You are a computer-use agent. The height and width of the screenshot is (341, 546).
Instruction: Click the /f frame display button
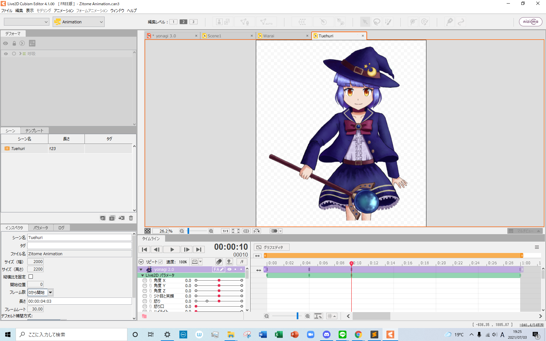click(x=242, y=262)
